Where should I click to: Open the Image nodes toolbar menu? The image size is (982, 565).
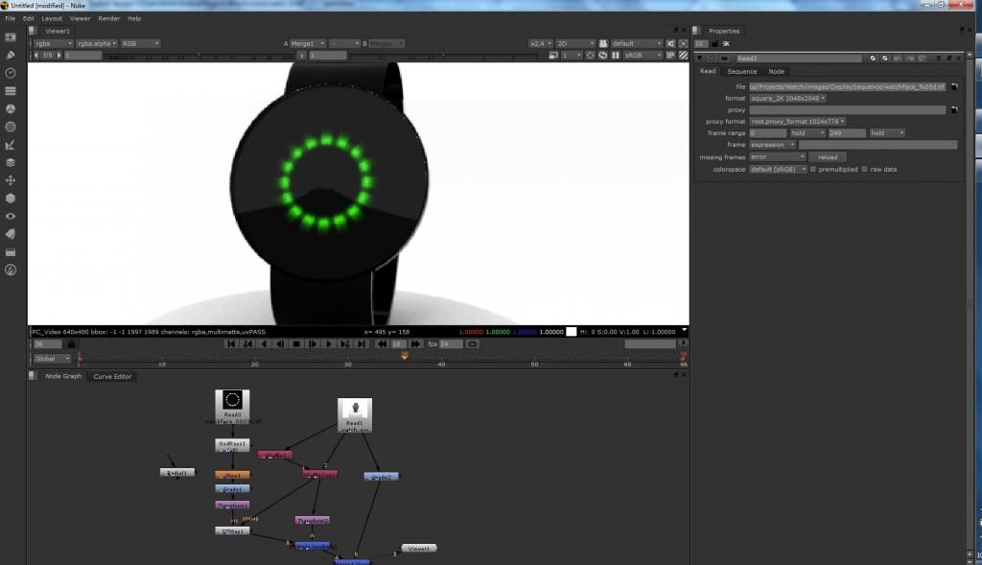pos(11,37)
